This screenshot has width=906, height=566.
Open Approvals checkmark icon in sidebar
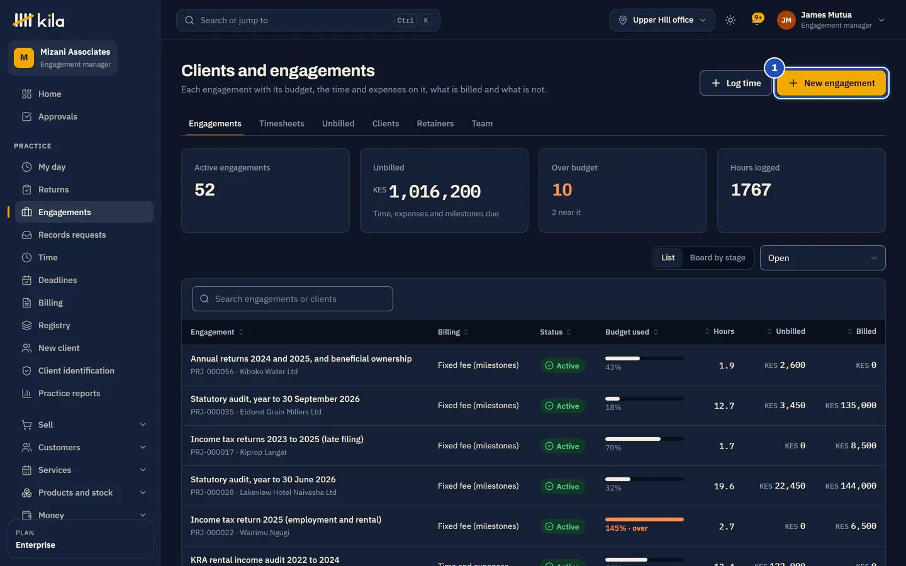pyautogui.click(x=26, y=116)
